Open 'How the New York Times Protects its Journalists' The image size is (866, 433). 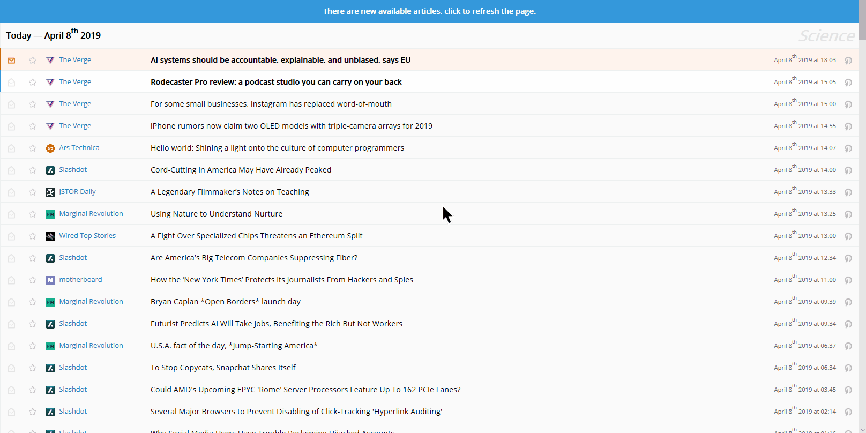(x=282, y=280)
